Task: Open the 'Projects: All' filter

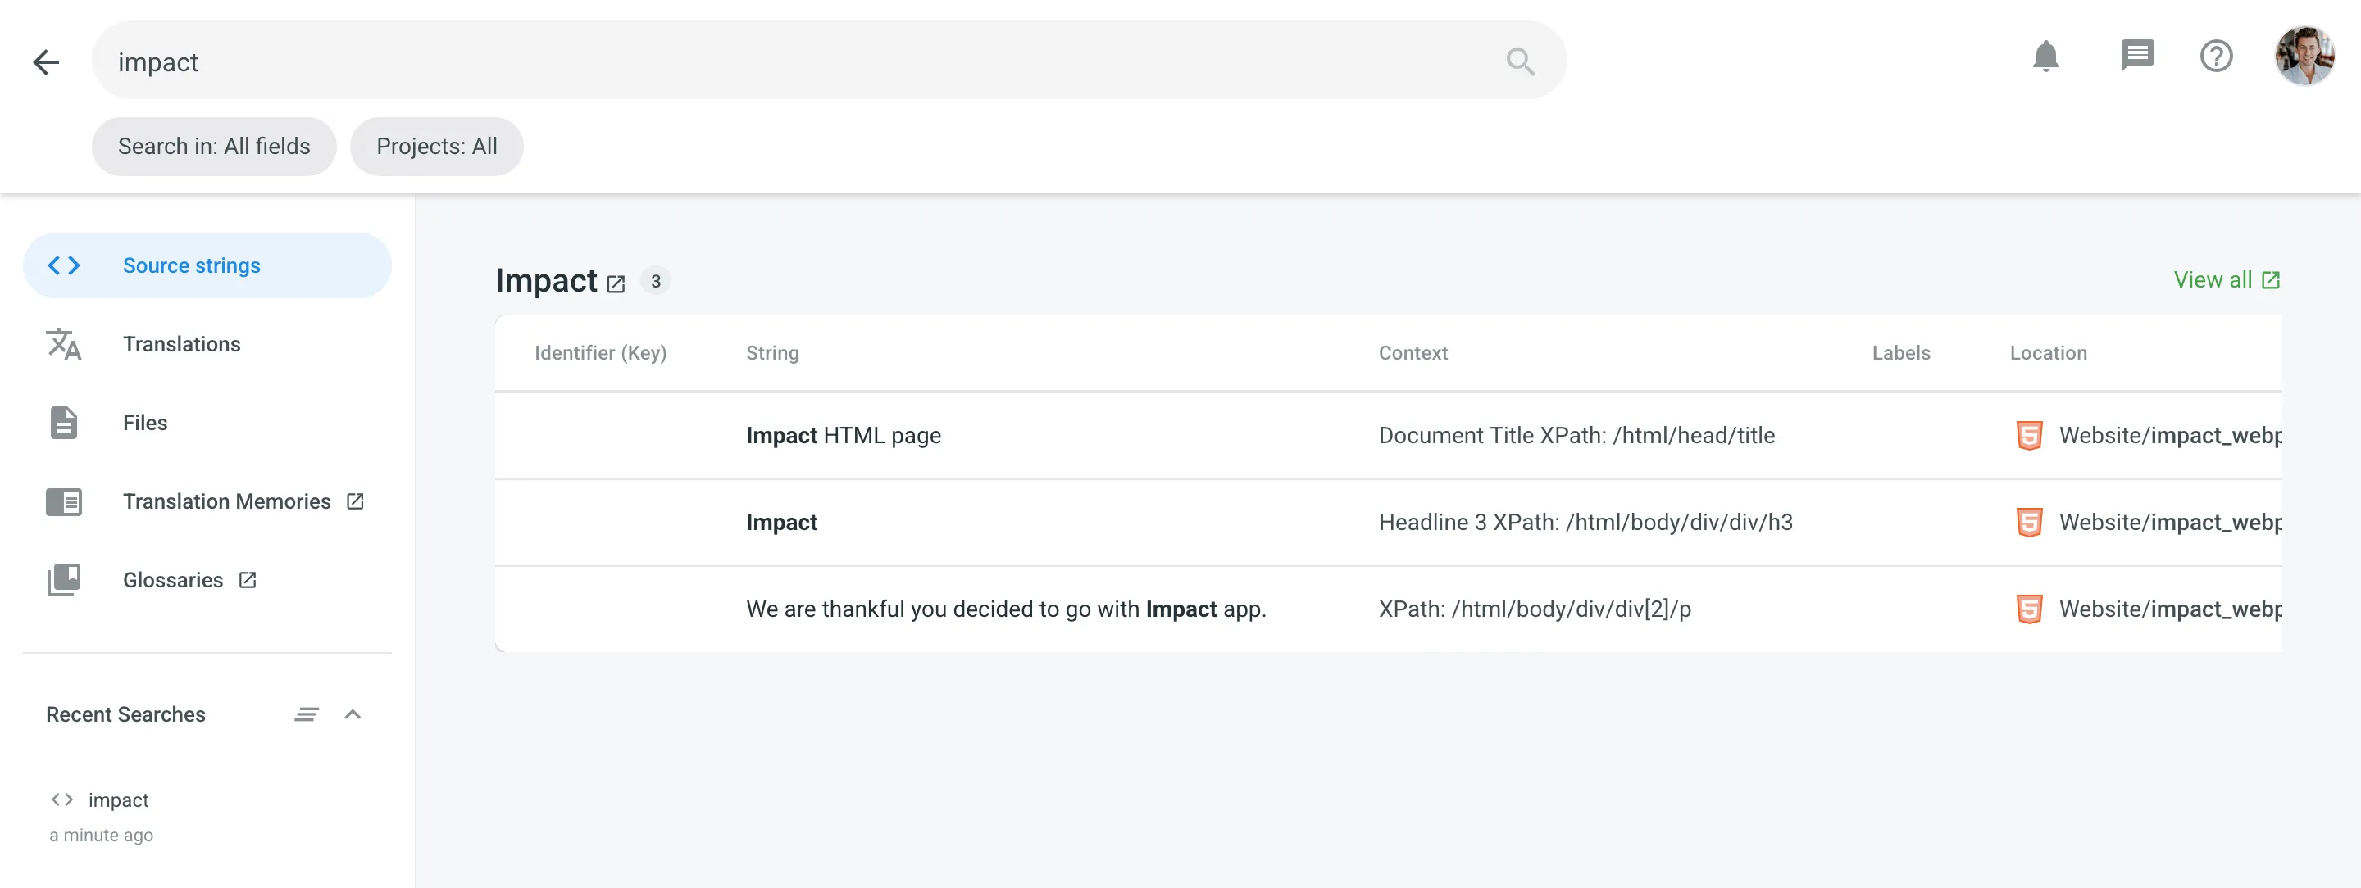Action: [x=436, y=147]
